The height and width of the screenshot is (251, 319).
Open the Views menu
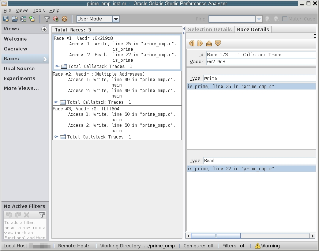pos(22,10)
